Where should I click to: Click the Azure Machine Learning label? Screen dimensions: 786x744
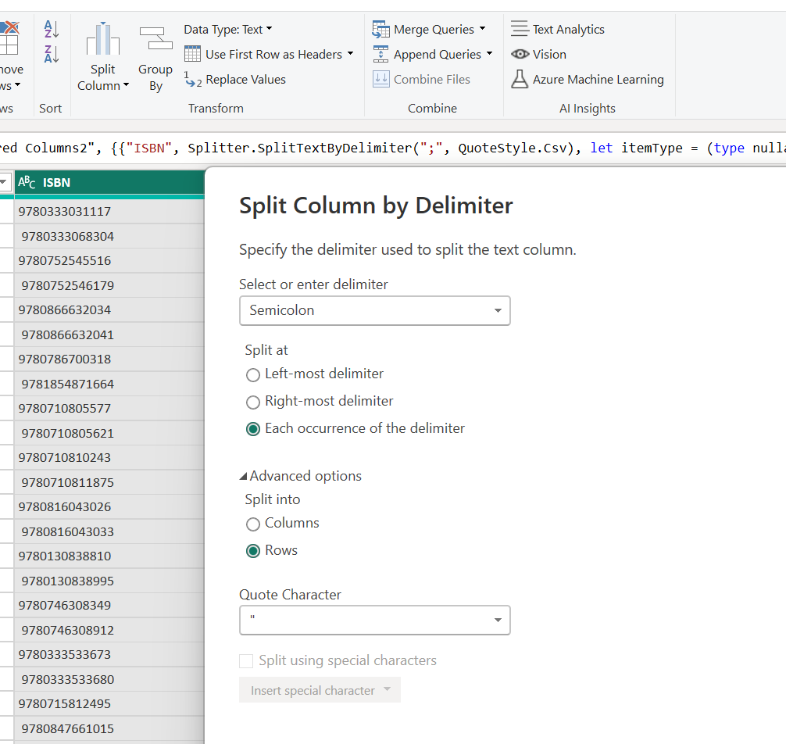(x=598, y=80)
